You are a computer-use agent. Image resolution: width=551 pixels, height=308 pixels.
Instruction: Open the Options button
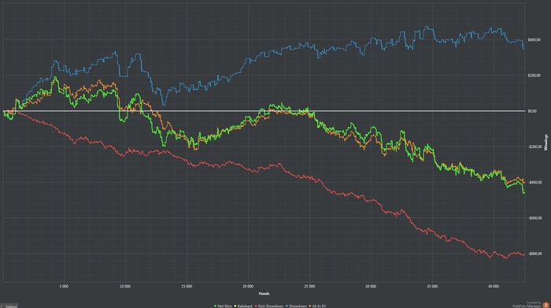pos(9,306)
